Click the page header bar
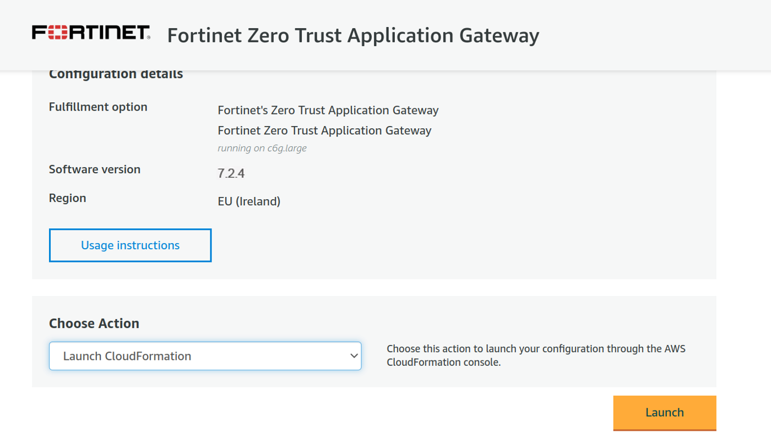Screen dimensions: 771x444 coord(385,35)
